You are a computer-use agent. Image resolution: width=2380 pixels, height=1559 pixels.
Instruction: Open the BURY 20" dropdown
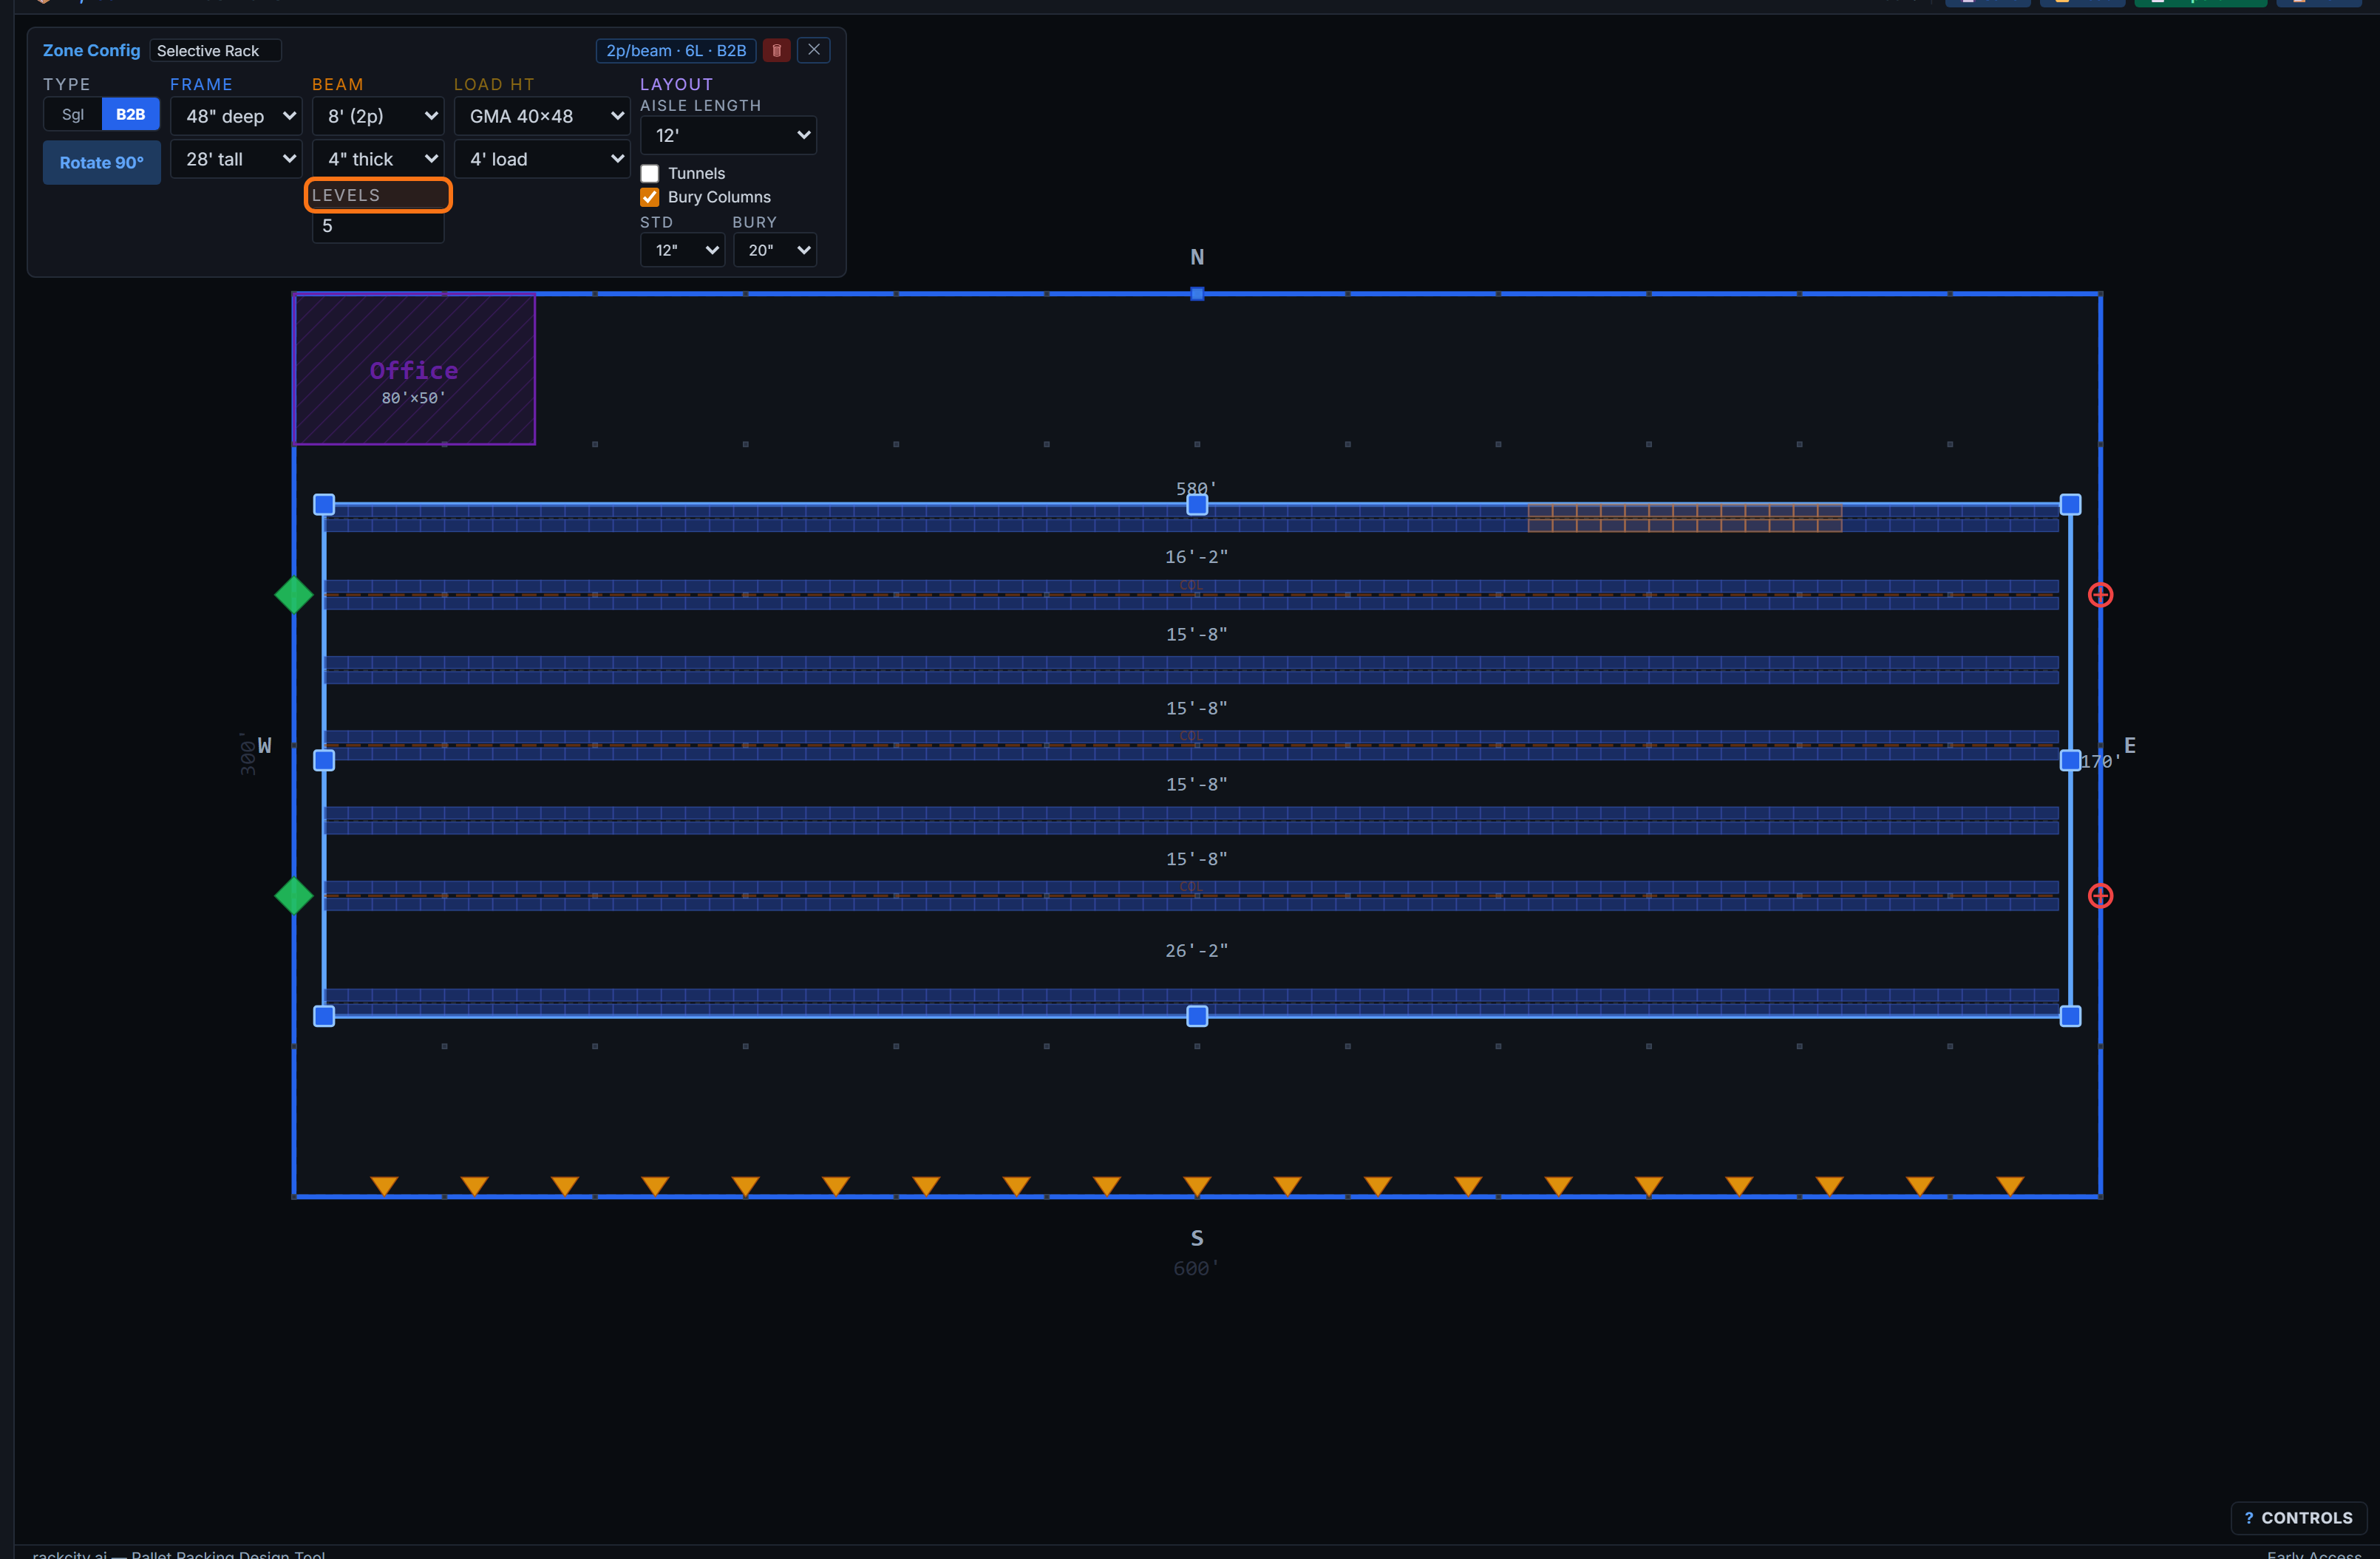775,250
